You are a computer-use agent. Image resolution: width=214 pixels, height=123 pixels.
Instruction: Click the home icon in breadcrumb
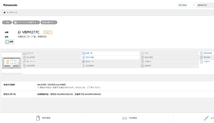coord(5,13)
